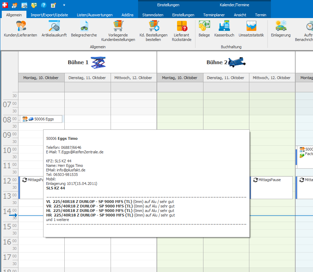Image resolution: width=313 pixels, height=272 pixels.
Task: Expand the quick access toolbar customize arrow
Action: coord(64,5)
